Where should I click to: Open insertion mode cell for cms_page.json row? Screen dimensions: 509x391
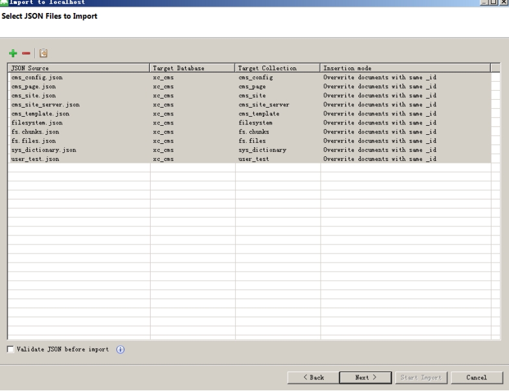point(405,87)
